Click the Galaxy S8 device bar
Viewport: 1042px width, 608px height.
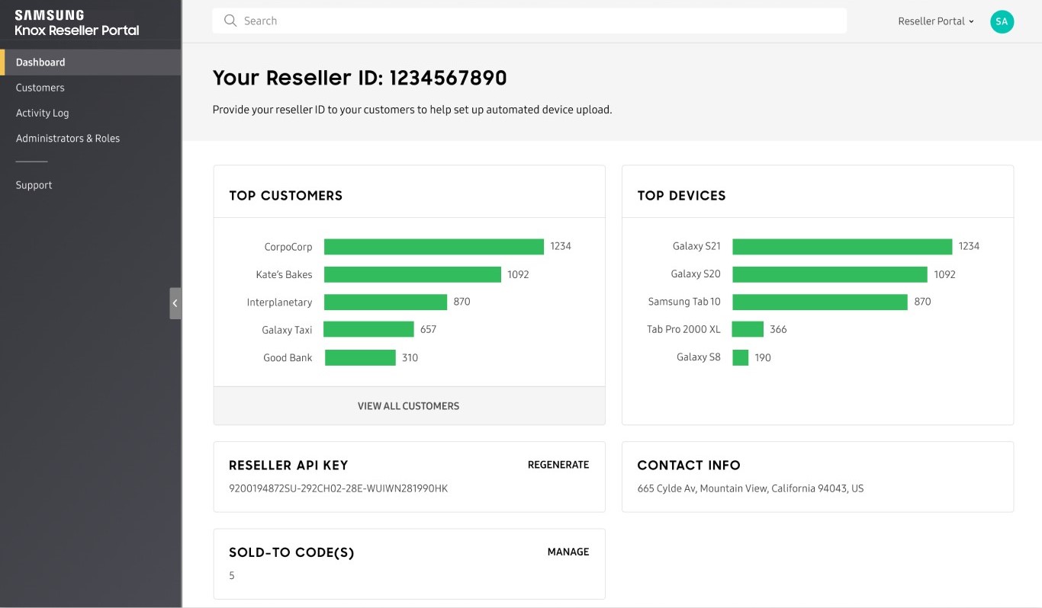point(740,357)
